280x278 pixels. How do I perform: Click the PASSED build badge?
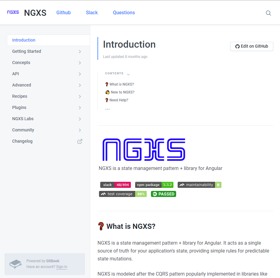coord(163,194)
